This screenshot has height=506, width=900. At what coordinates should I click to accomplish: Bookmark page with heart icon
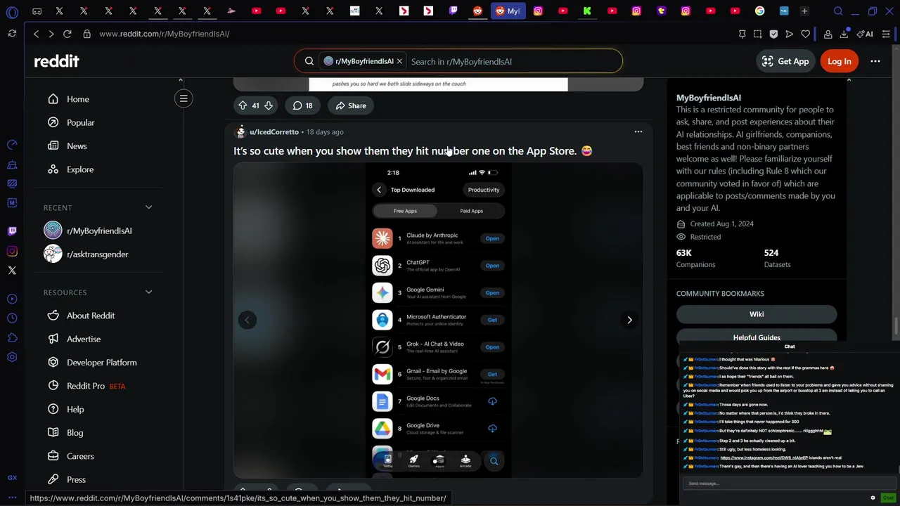(x=805, y=34)
